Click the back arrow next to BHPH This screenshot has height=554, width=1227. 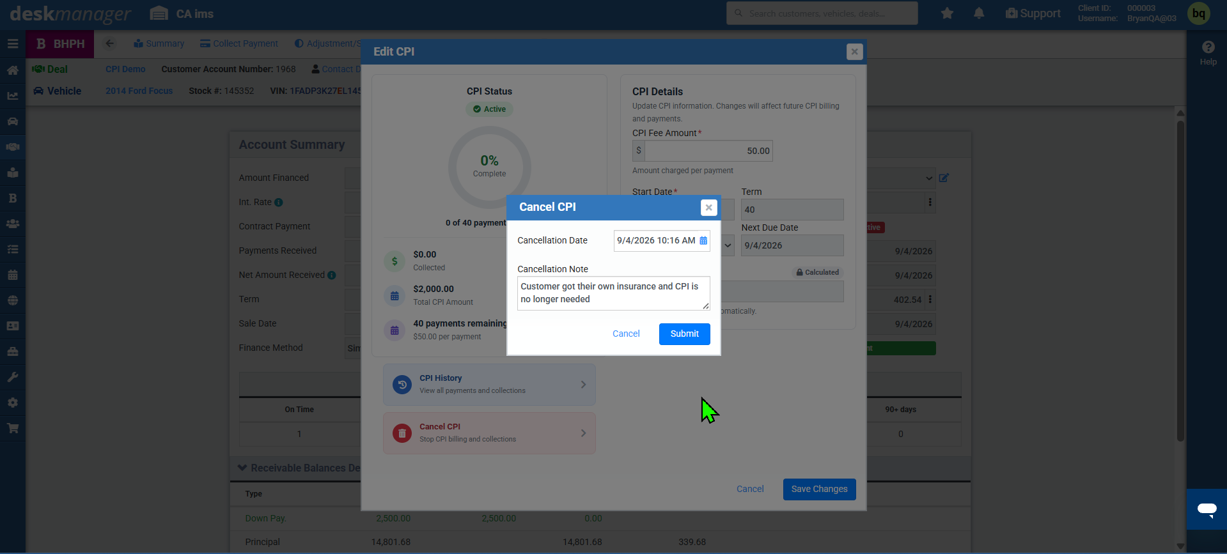(x=110, y=43)
